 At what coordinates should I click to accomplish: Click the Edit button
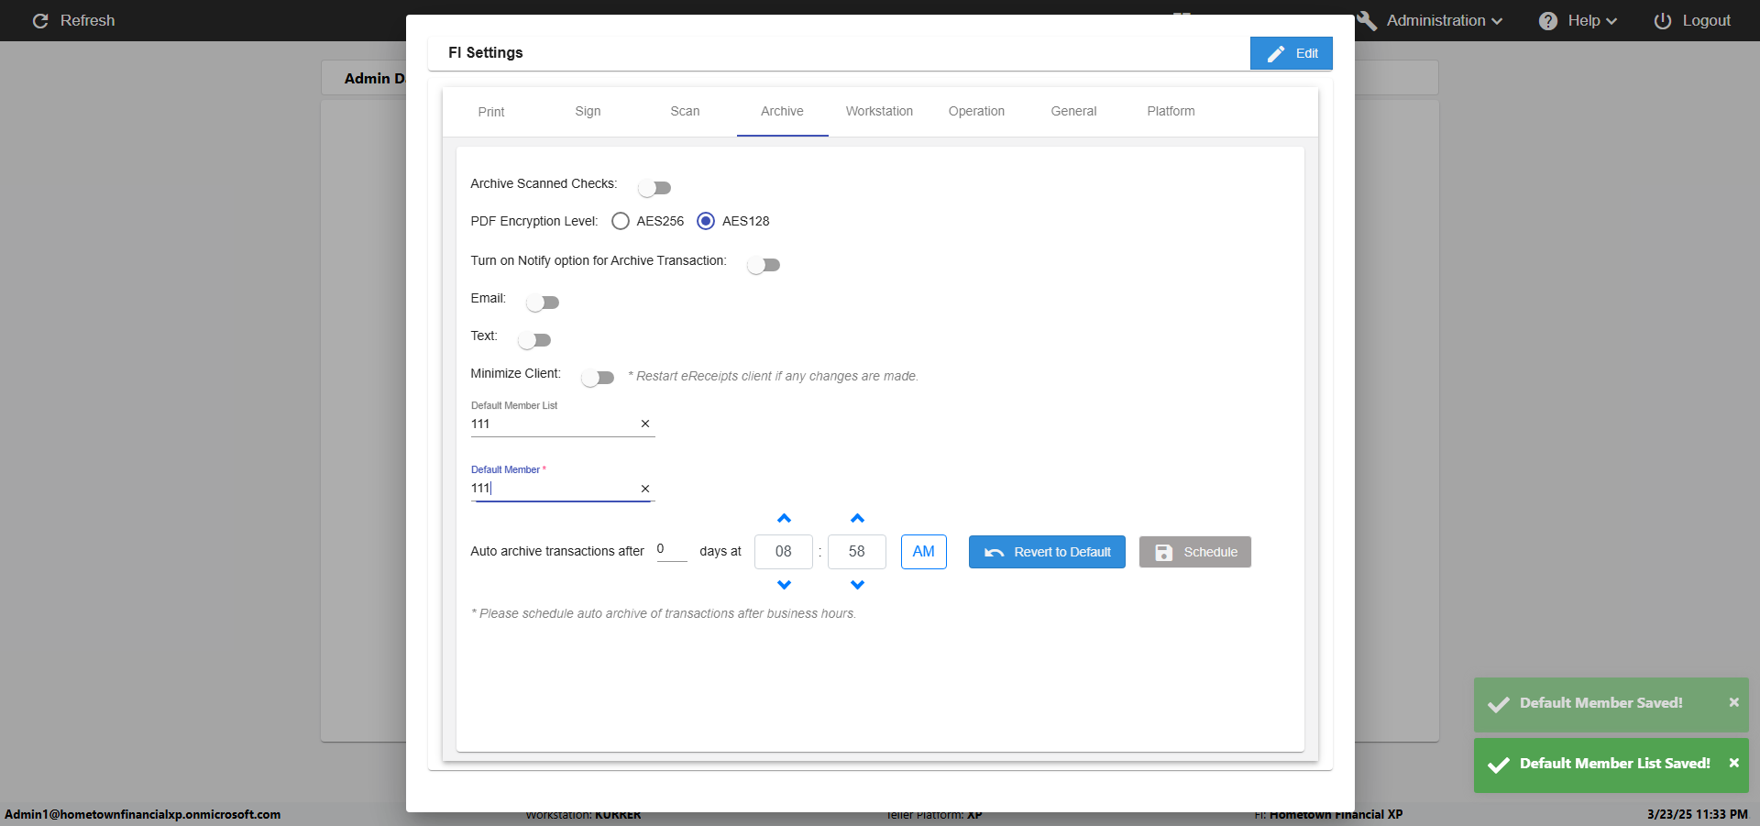coord(1291,53)
